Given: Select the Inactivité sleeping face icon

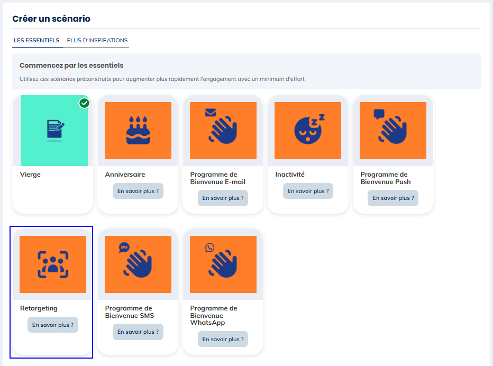Looking at the screenshot, I should (x=308, y=130).
